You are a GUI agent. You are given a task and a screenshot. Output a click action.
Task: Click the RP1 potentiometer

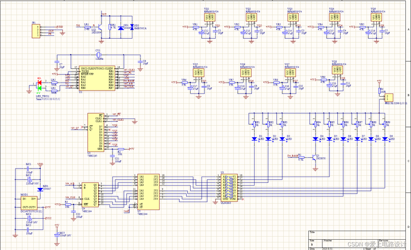click(x=253, y=124)
